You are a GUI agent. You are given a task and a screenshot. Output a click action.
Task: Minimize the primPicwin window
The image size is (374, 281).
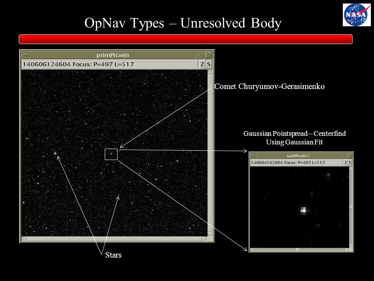tap(200, 55)
